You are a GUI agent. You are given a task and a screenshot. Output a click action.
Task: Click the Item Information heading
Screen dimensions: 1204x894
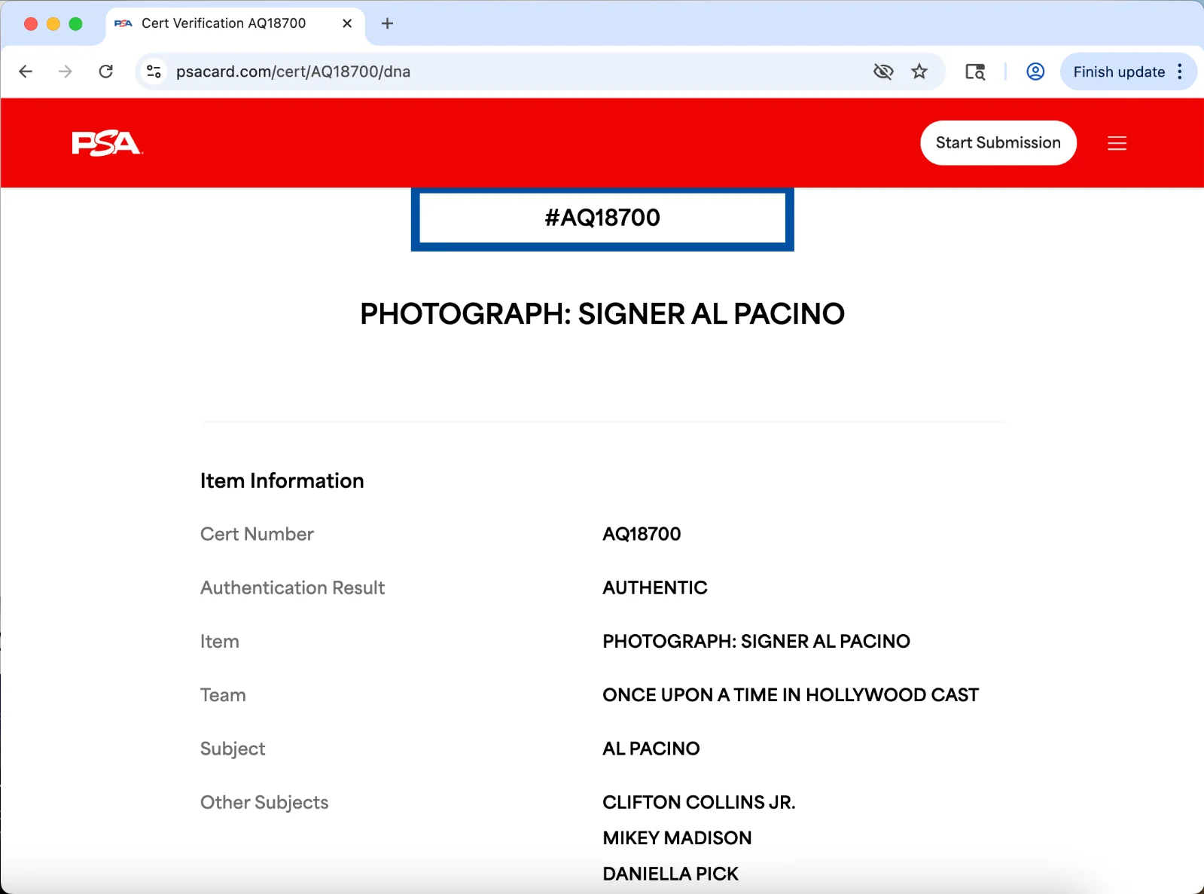pos(282,481)
